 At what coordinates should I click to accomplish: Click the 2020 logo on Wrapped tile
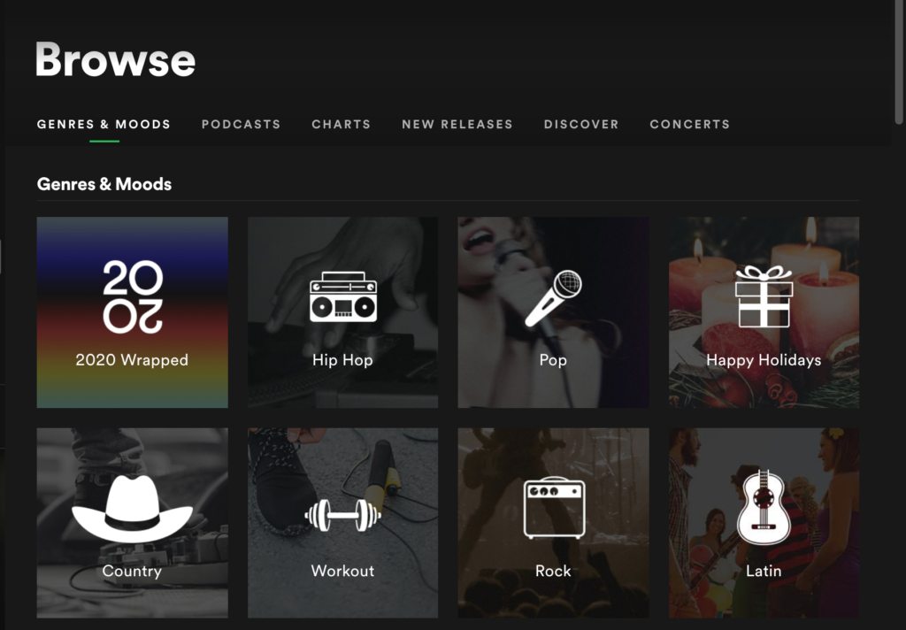coord(133,296)
